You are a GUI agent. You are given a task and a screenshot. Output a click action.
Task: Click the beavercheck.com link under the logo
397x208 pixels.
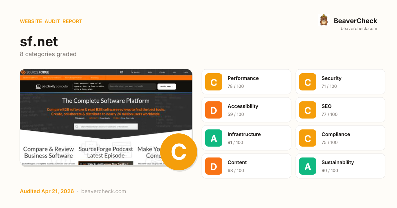click(359, 29)
